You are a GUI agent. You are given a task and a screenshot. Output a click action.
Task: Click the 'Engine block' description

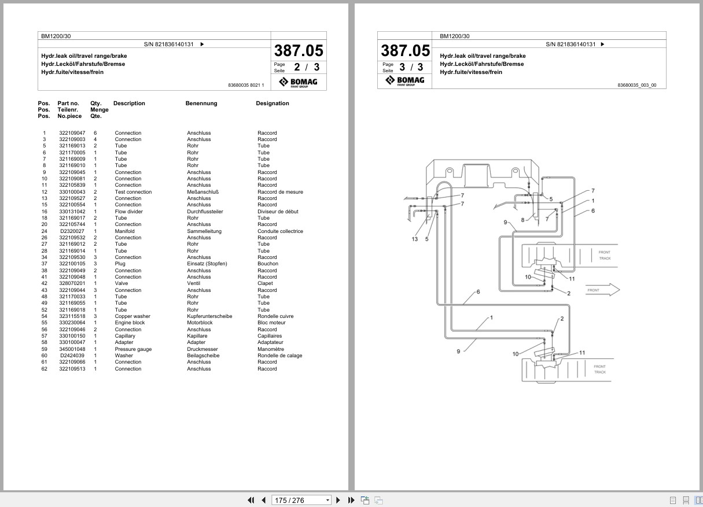point(130,323)
